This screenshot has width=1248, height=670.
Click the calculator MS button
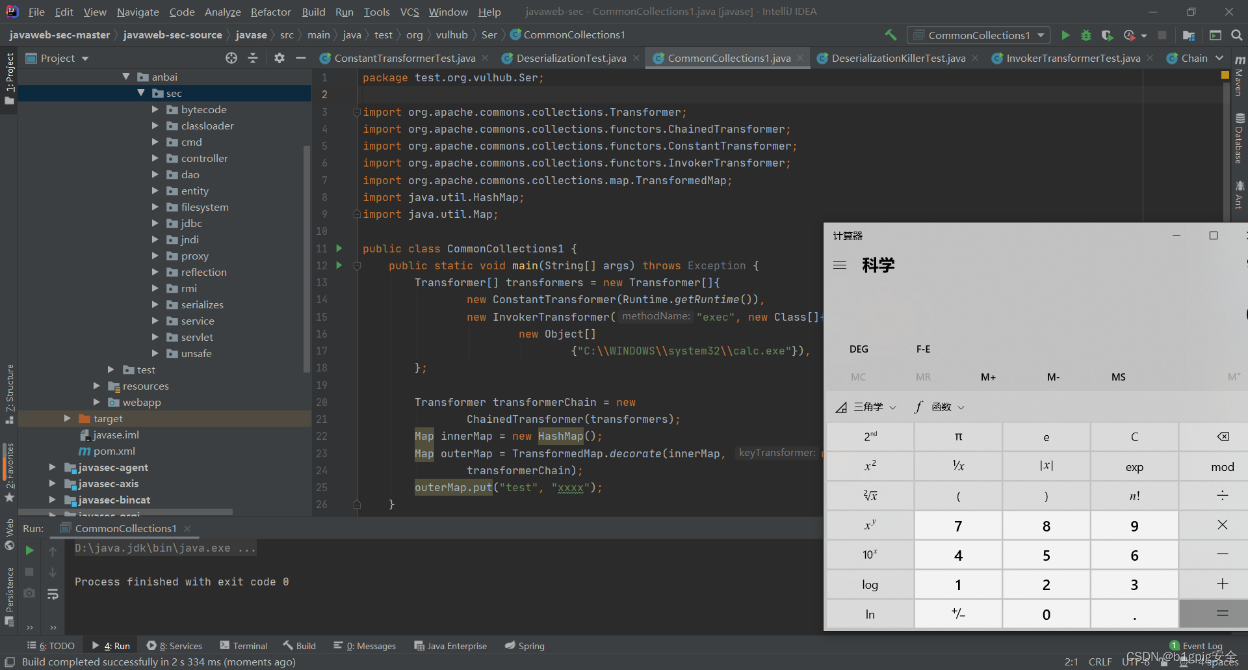pyautogui.click(x=1118, y=377)
